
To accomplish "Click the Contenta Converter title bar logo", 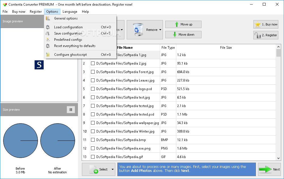I will (x=5, y=4).
